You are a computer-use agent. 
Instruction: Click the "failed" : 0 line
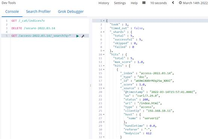(124, 47)
